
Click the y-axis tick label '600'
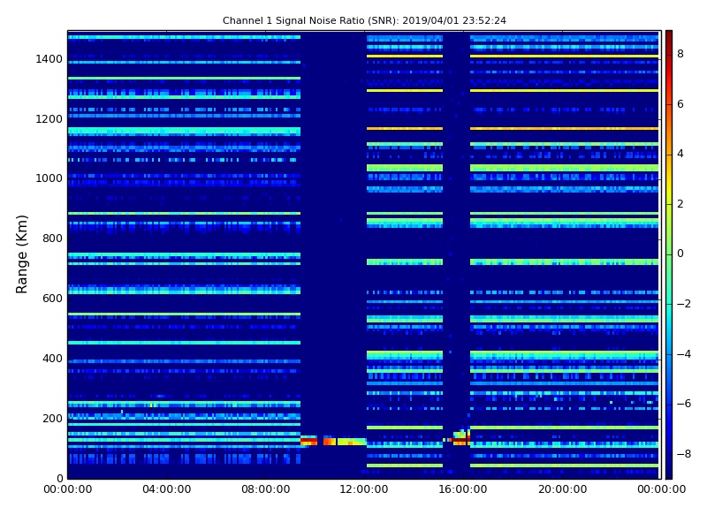pos(52,299)
